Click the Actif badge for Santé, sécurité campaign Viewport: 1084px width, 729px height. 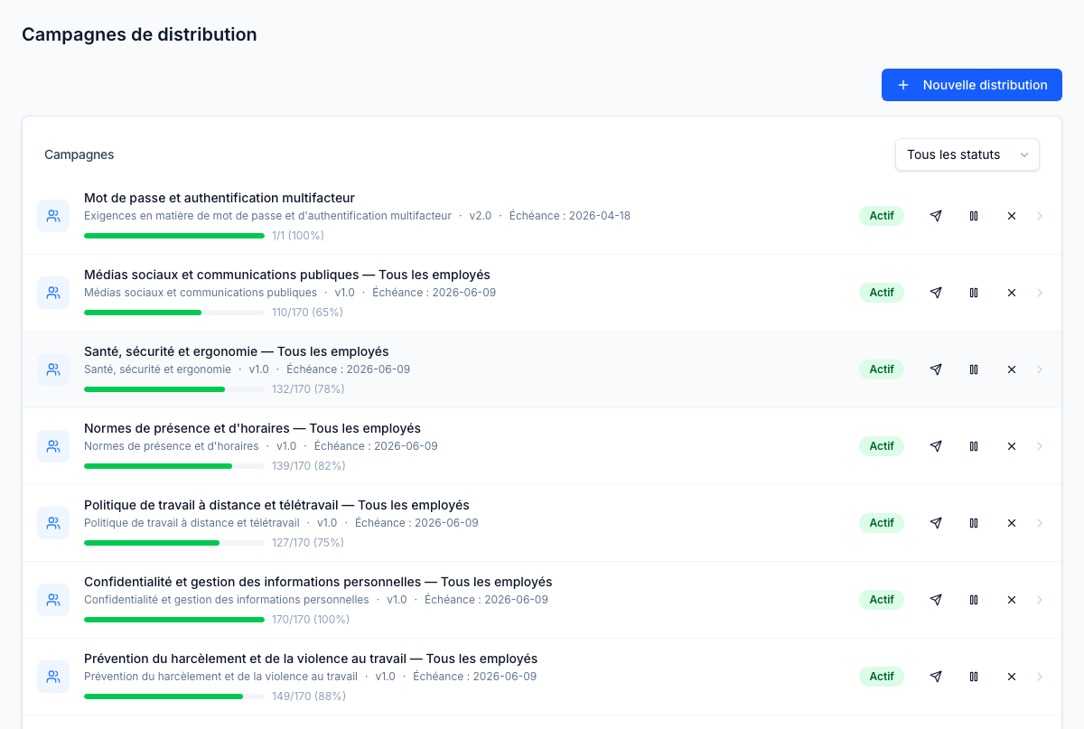click(882, 369)
